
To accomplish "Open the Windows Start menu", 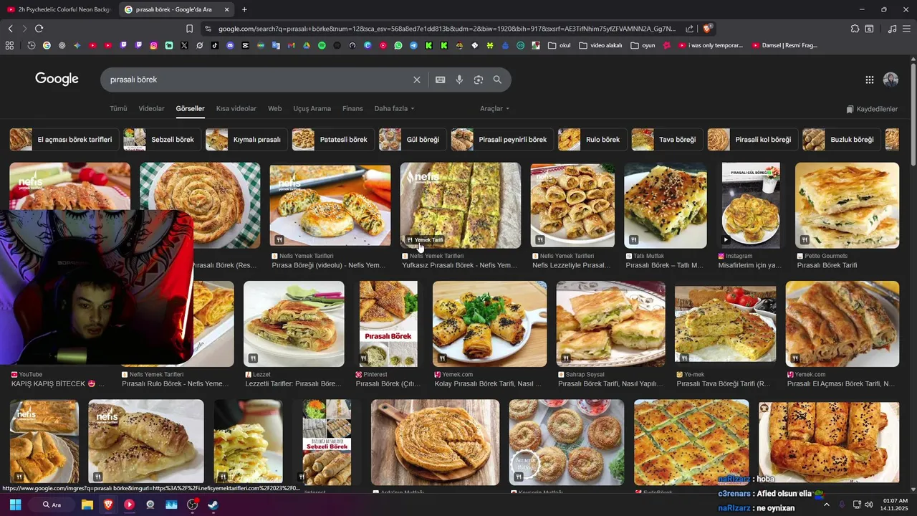I will (x=15, y=505).
